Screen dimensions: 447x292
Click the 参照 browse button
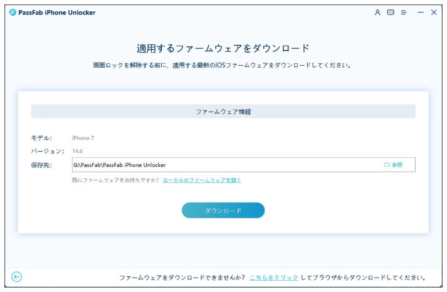pyautogui.click(x=394, y=165)
